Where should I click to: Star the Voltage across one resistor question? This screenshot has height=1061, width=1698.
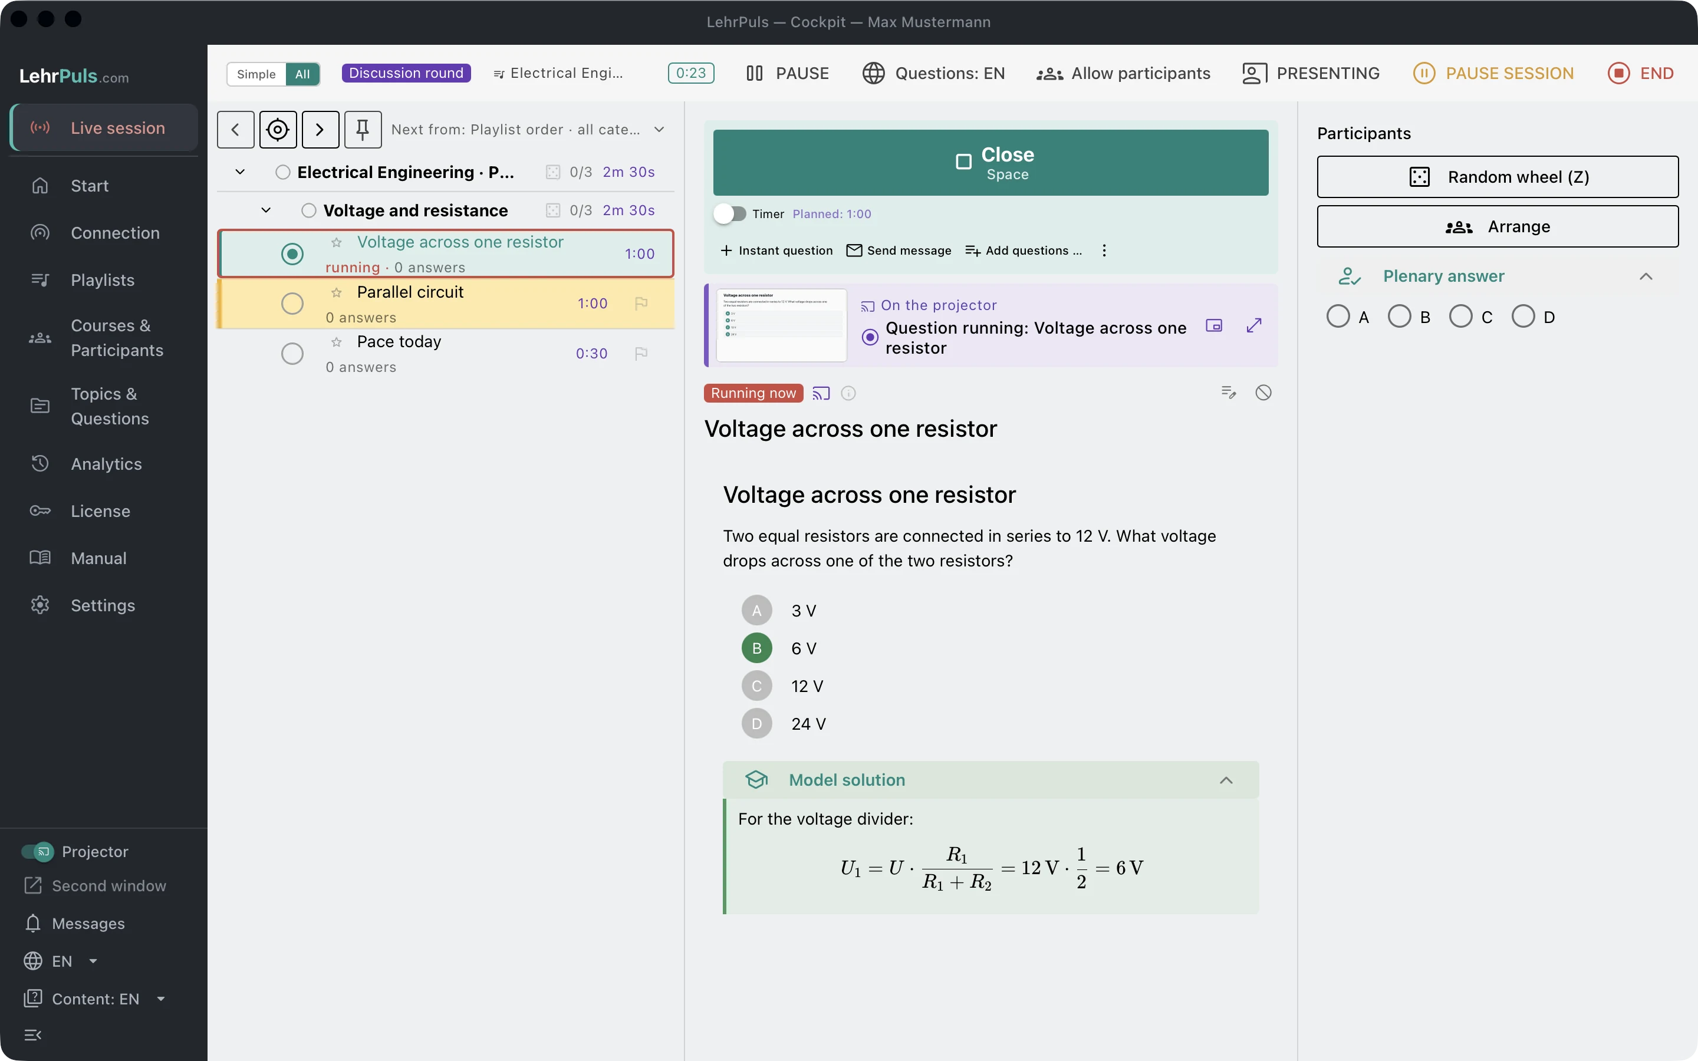(337, 242)
